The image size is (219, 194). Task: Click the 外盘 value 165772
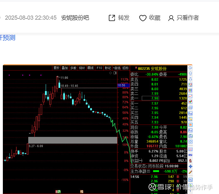tap(152, 146)
